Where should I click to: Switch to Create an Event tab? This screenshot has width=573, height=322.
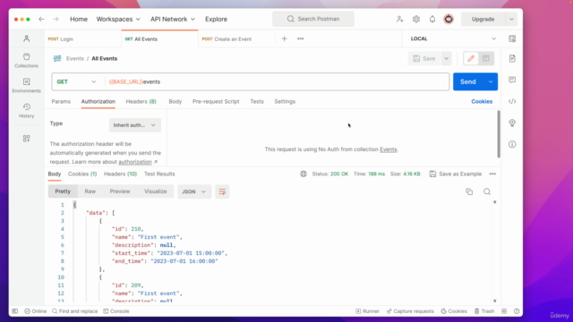(x=236, y=39)
